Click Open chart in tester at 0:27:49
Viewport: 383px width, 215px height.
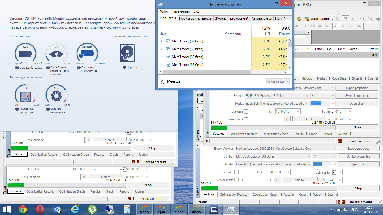click(357, 104)
